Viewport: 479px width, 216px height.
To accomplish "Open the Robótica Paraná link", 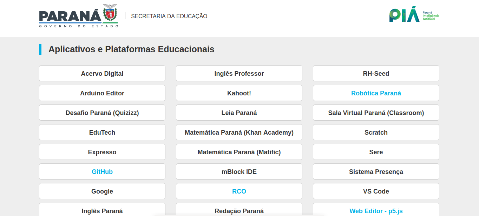I will [x=376, y=93].
